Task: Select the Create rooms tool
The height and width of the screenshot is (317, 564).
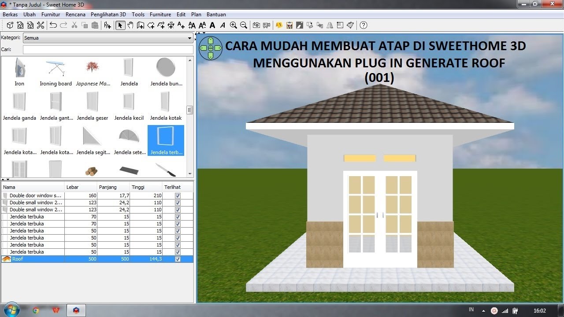Action: click(151, 25)
